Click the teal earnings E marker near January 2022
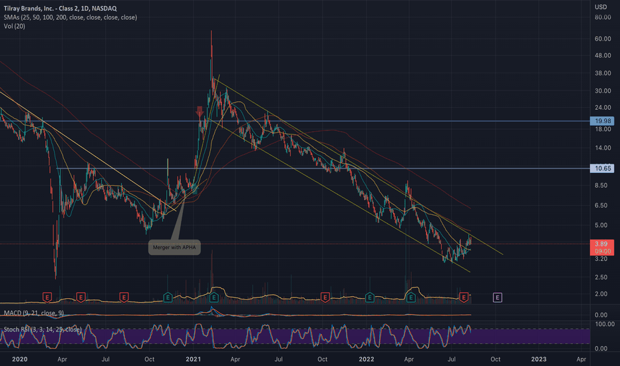 tap(369, 297)
